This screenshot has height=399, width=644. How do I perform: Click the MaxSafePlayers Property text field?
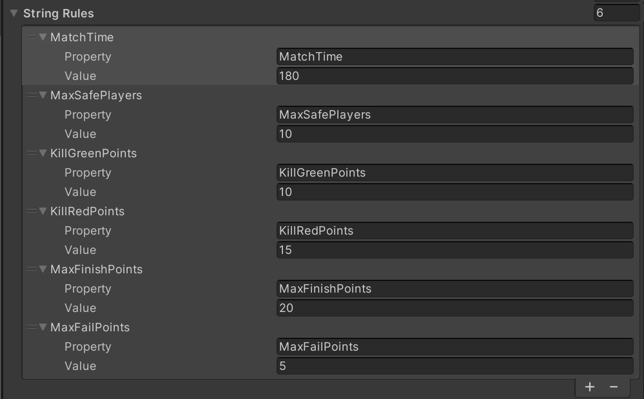click(454, 115)
